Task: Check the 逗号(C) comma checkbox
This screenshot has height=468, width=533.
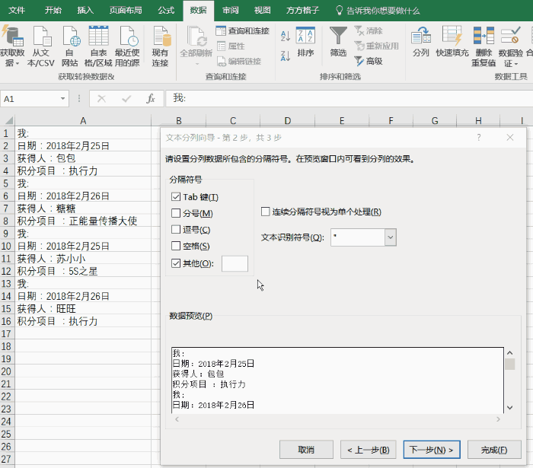Action: (x=176, y=230)
